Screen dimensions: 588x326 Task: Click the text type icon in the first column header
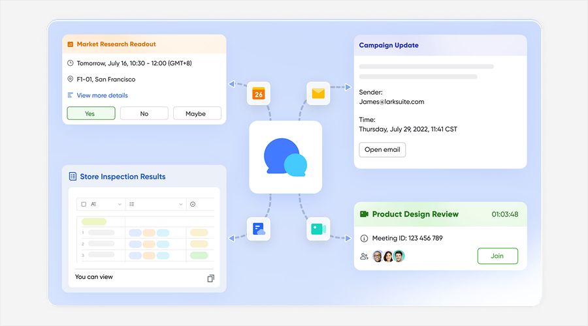coord(93,204)
